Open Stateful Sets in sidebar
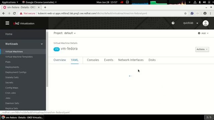Image resolution: width=214 pixels, height=120 pixels. [12, 77]
